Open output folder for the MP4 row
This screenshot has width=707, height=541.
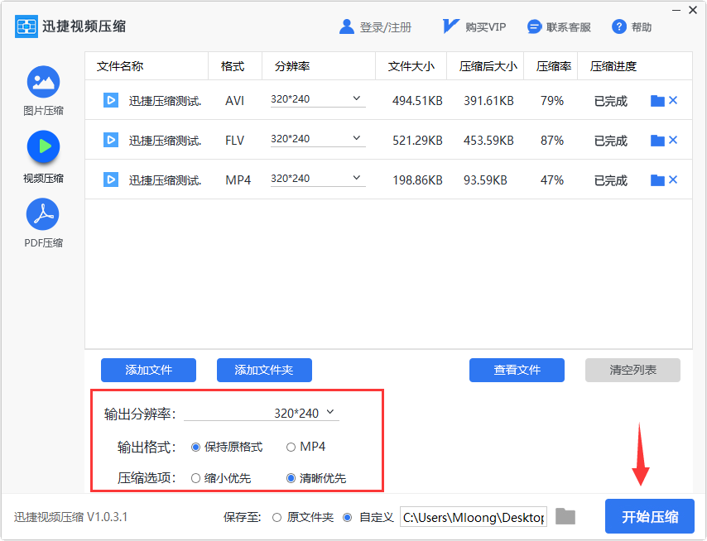(x=657, y=180)
